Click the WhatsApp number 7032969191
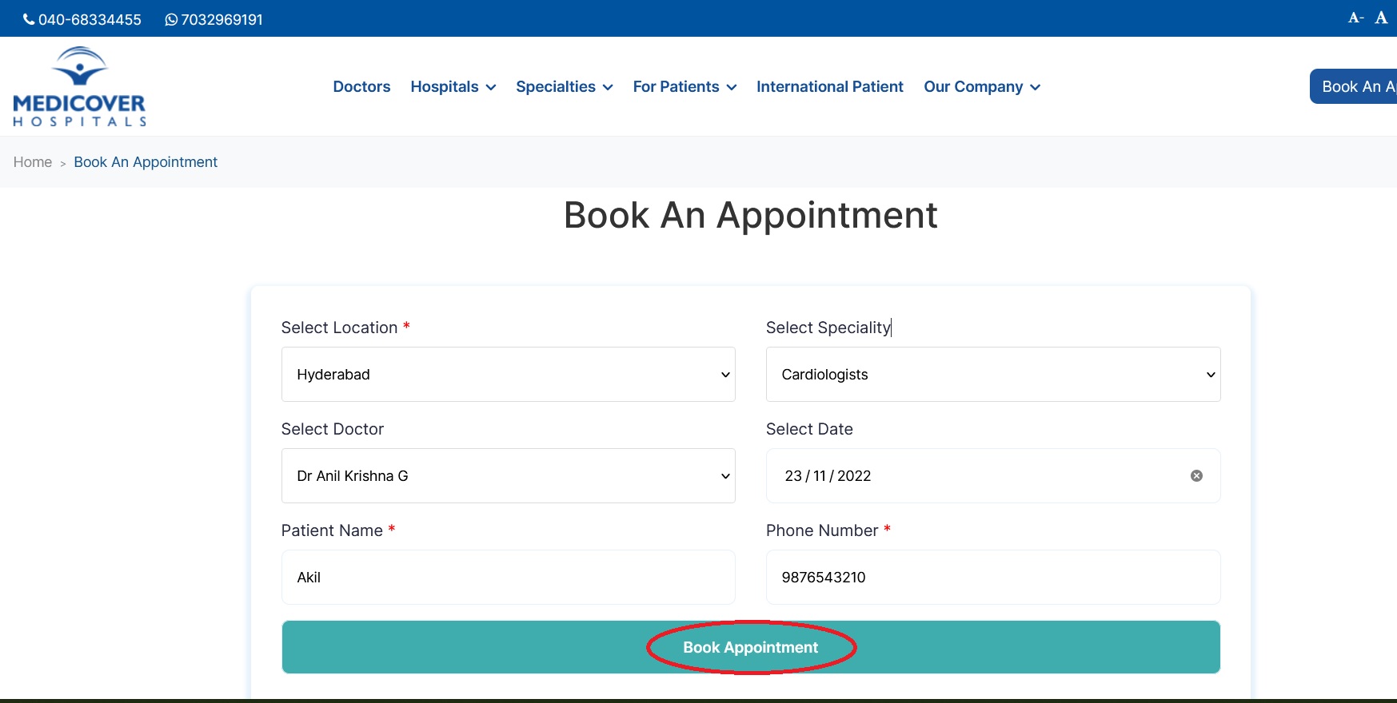This screenshot has width=1397, height=703. point(214,19)
